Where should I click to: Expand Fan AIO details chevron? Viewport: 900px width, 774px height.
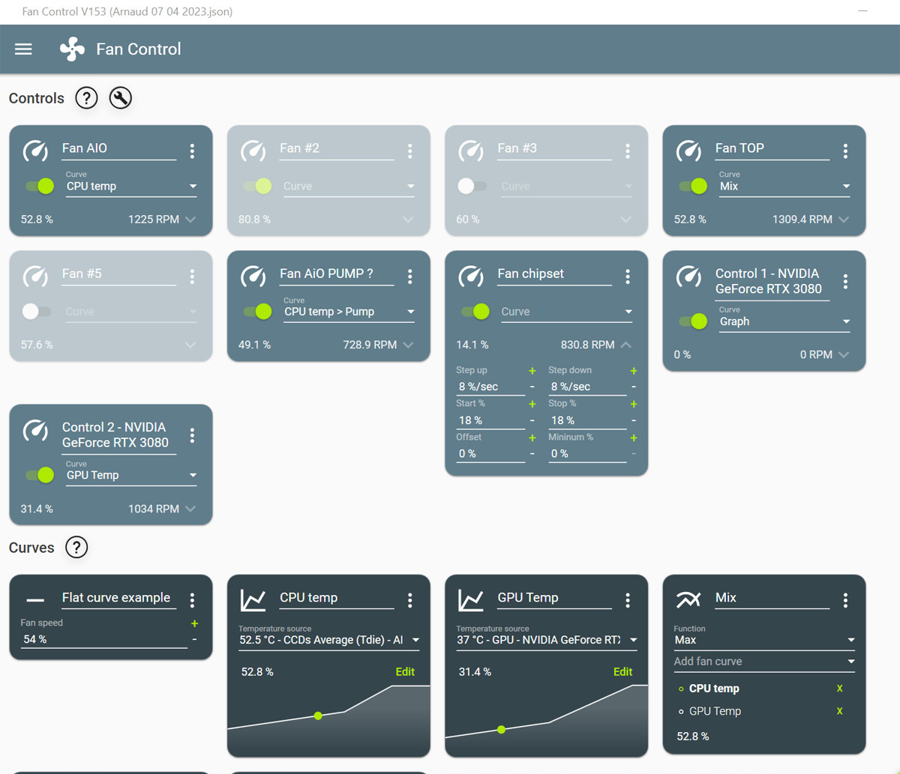(x=190, y=220)
